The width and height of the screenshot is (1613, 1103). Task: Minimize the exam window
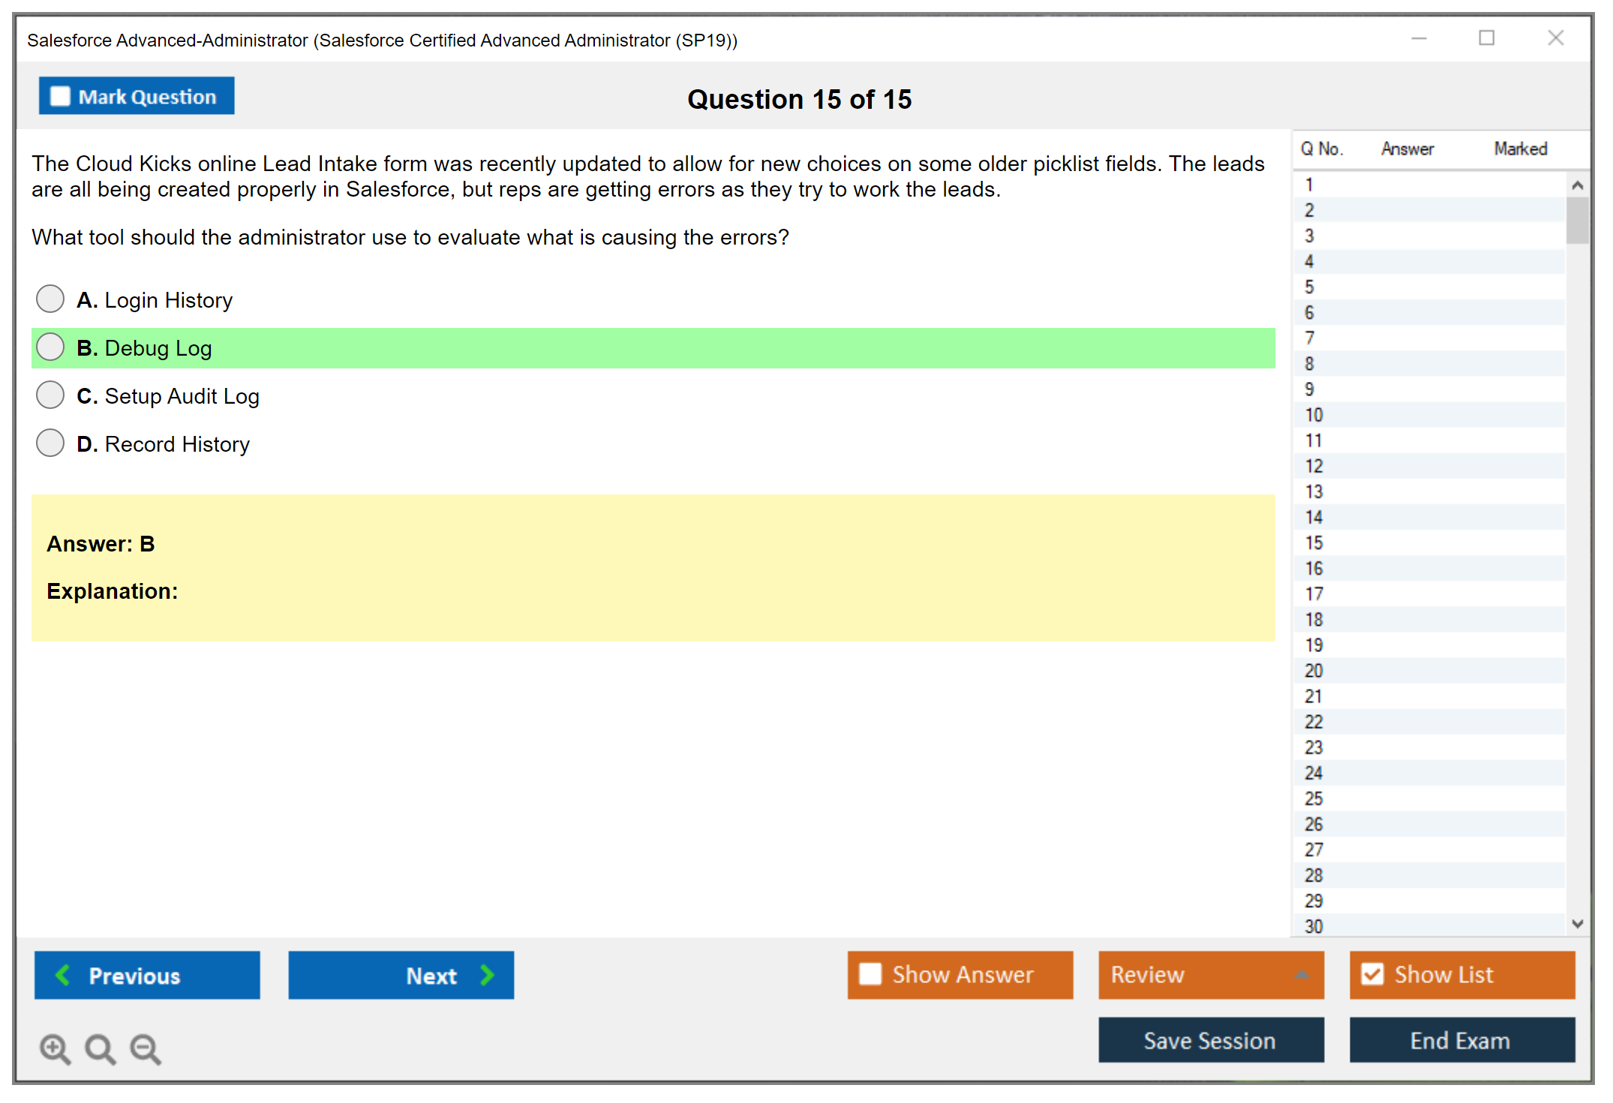[1419, 38]
